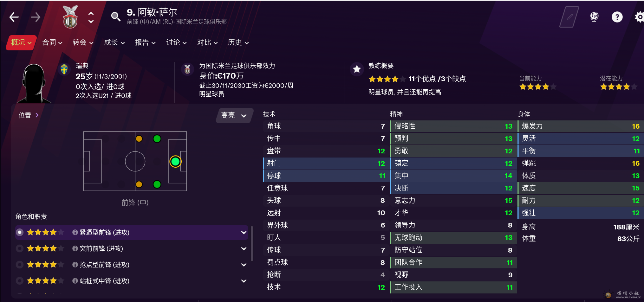Click the 远射 attribute row
644x302 pixels.
pyautogui.click(x=326, y=213)
